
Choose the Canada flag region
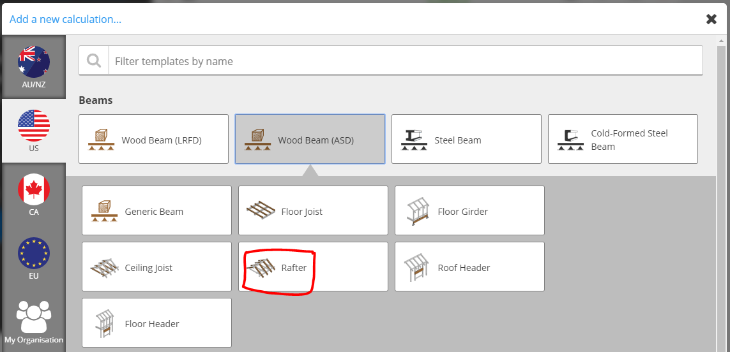(x=33, y=194)
